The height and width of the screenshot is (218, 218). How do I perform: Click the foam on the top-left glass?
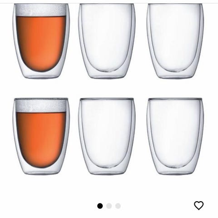click(41, 10)
